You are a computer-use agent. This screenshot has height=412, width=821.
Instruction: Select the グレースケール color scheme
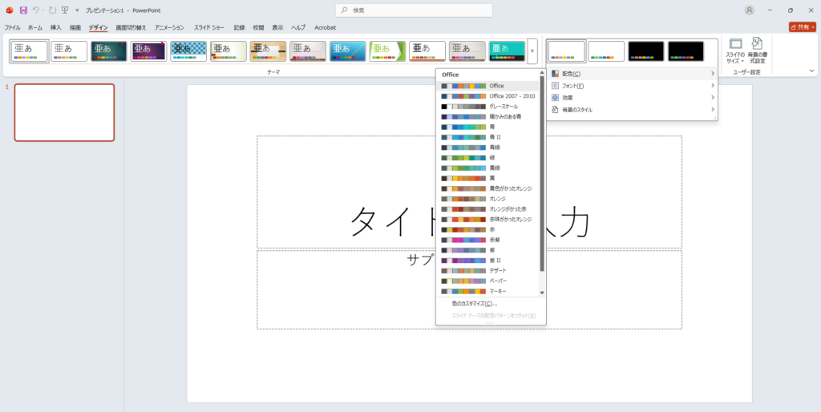point(491,107)
